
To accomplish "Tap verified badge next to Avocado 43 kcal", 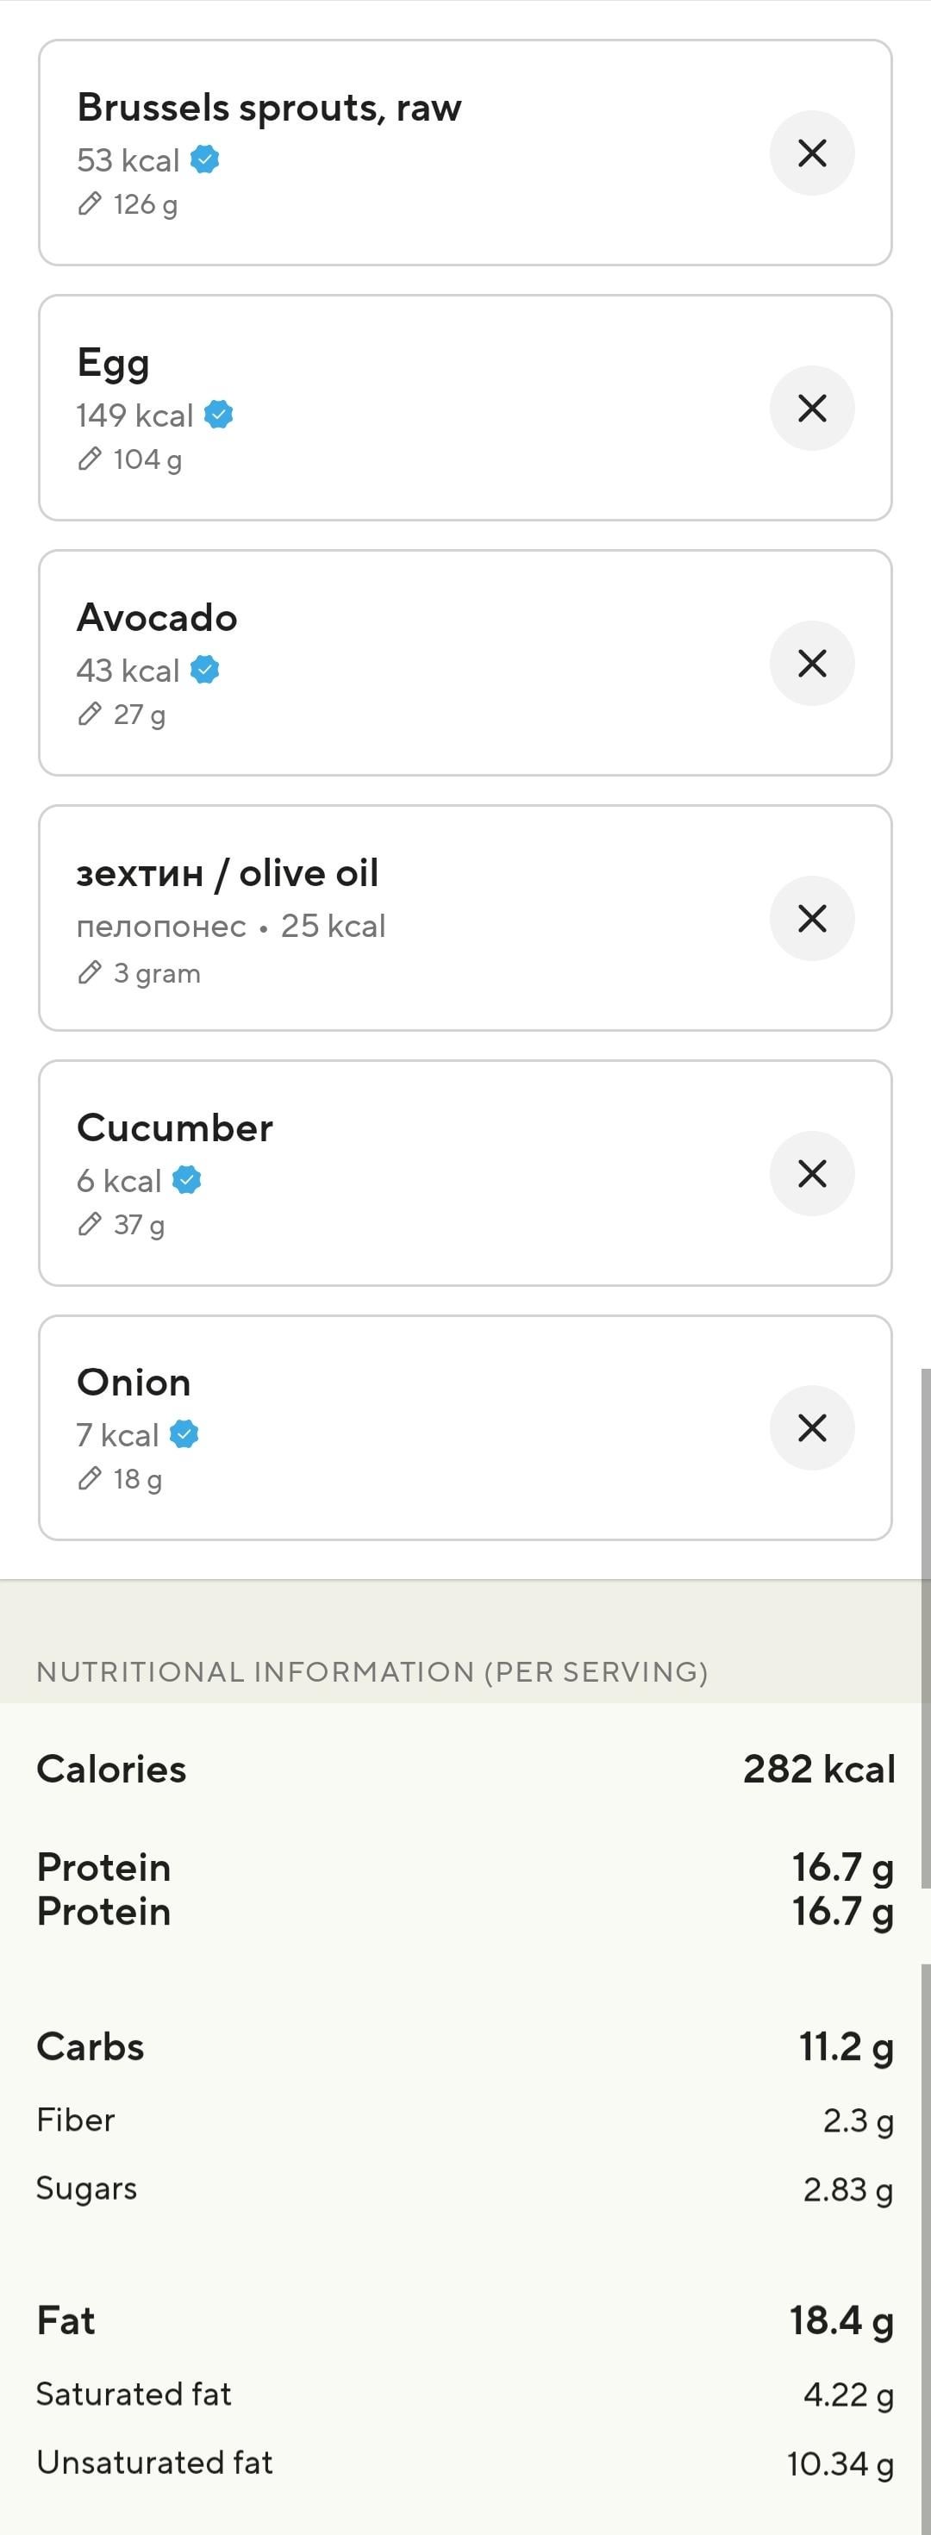I will click(204, 669).
